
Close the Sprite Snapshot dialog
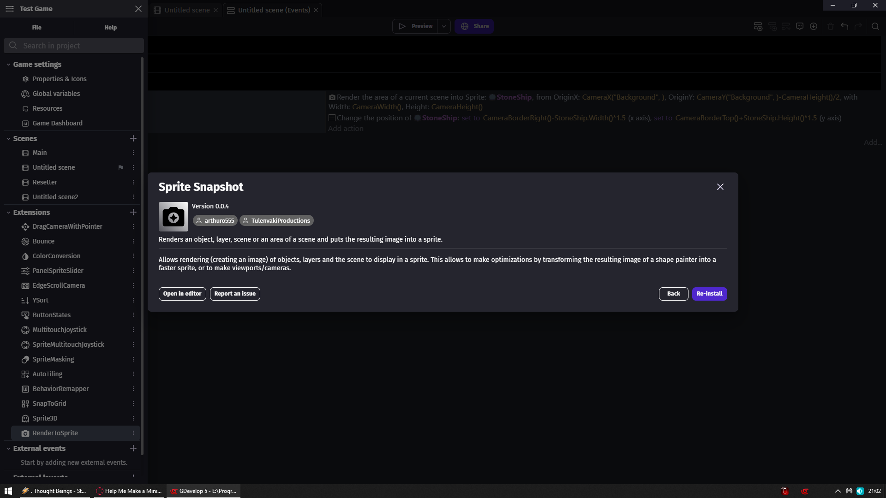(720, 187)
